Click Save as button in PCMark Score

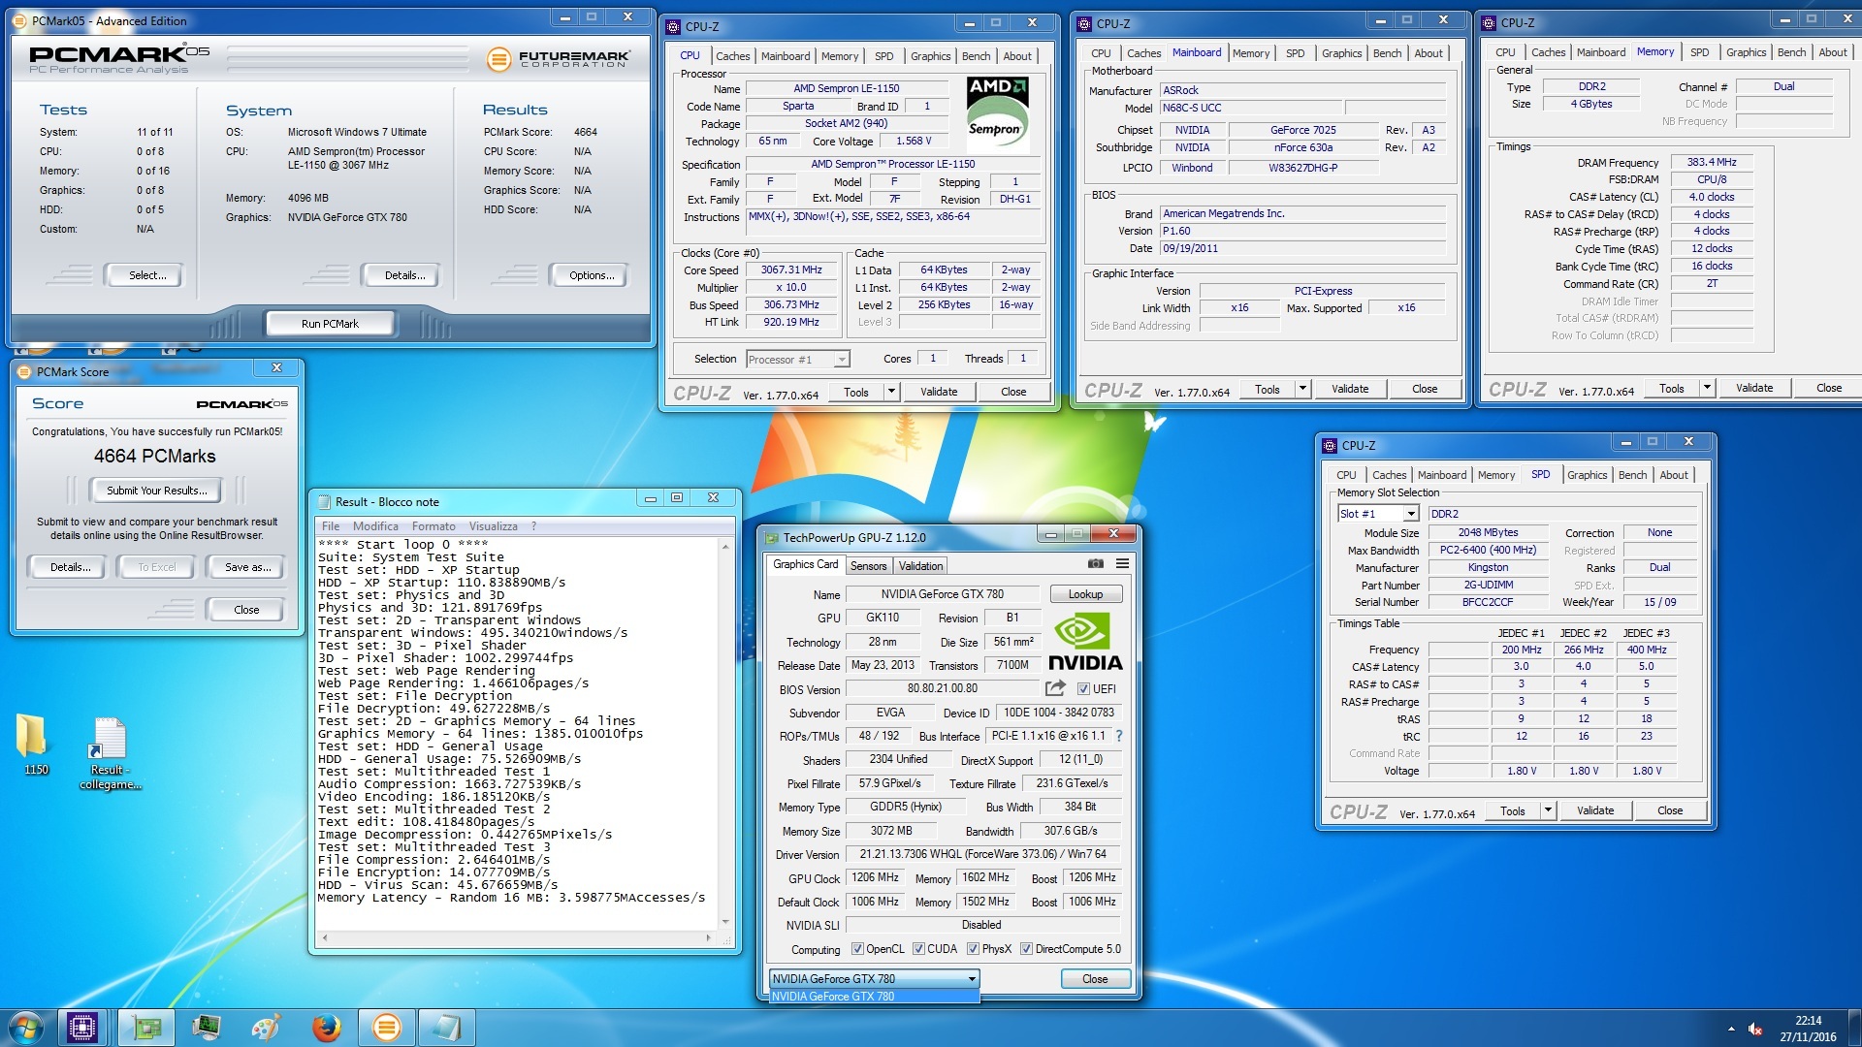[247, 567]
